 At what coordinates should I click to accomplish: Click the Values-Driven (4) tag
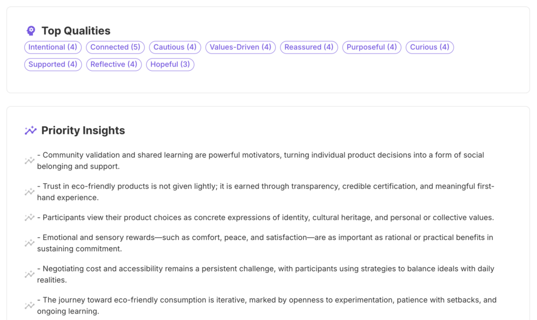(241, 47)
